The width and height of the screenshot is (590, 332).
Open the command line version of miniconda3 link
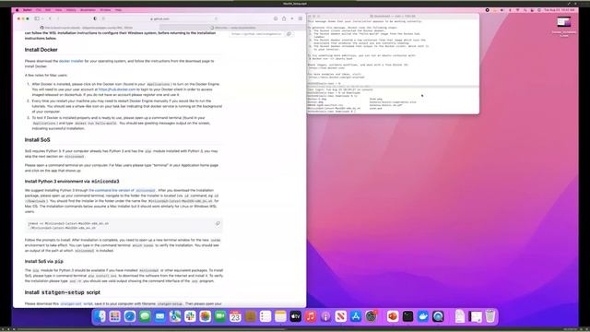pos(122,191)
